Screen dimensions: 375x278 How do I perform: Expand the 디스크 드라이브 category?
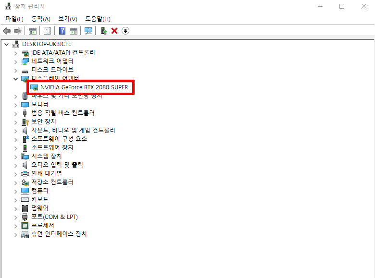coord(15,71)
